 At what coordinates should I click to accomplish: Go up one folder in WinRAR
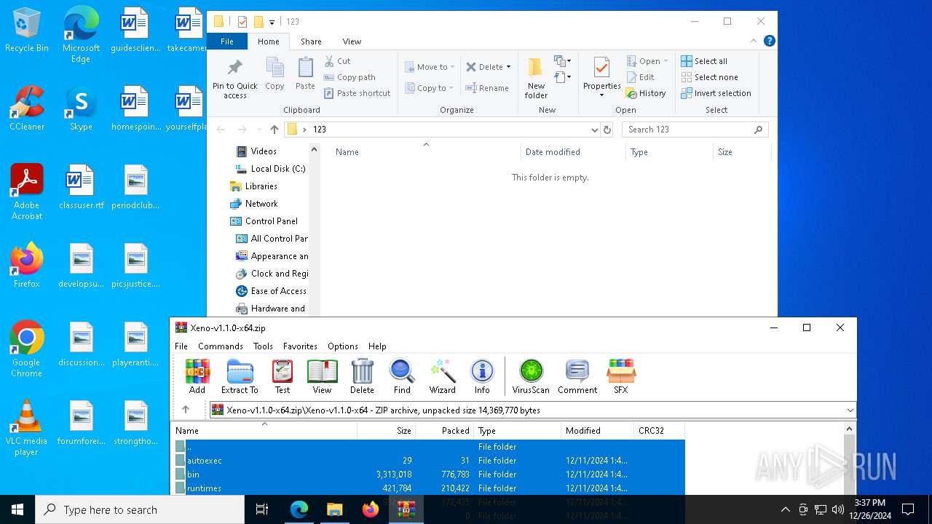186,410
